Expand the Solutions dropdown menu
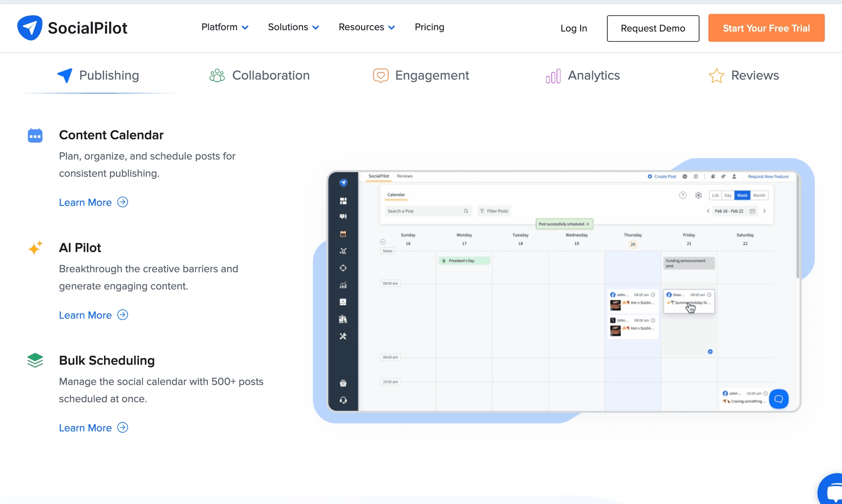This screenshot has height=504, width=842. point(293,27)
